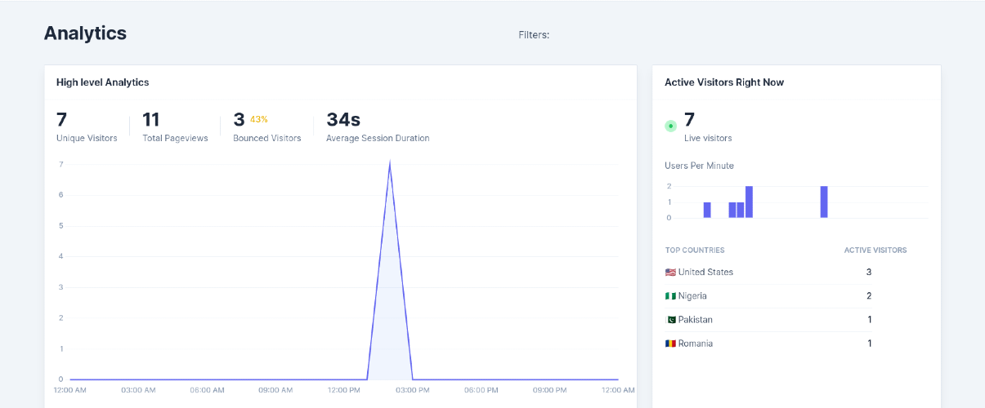
Task: Click the Bounced Visitors label
Action: [x=267, y=138]
